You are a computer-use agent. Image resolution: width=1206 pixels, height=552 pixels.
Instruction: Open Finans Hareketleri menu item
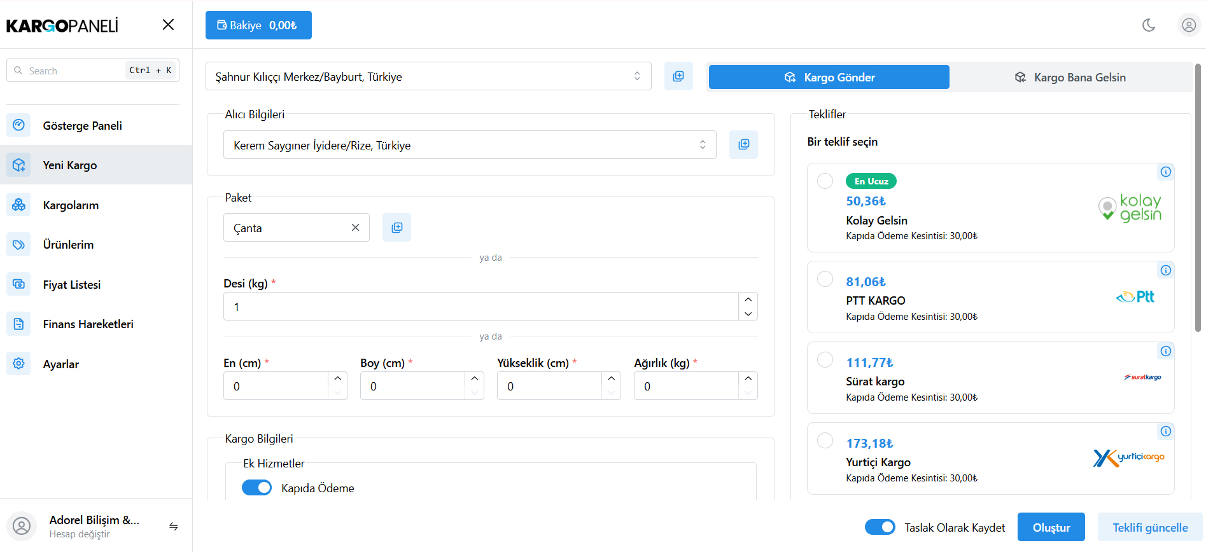pos(96,324)
